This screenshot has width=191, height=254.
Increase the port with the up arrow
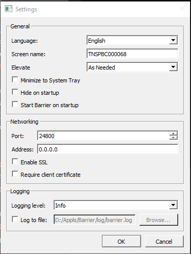(173, 133)
